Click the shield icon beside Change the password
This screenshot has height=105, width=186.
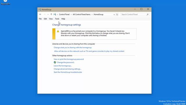[x=55, y=62]
